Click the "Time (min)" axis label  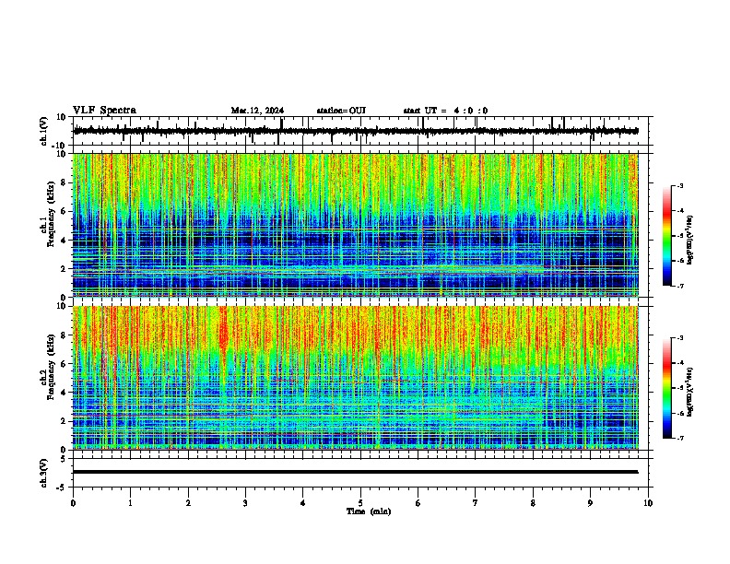(369, 511)
